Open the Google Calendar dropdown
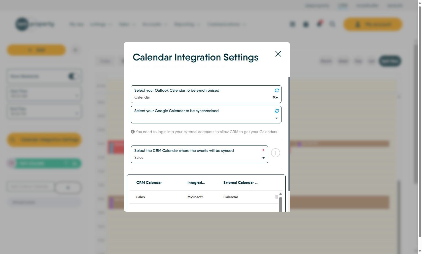422x254 pixels. (277, 118)
